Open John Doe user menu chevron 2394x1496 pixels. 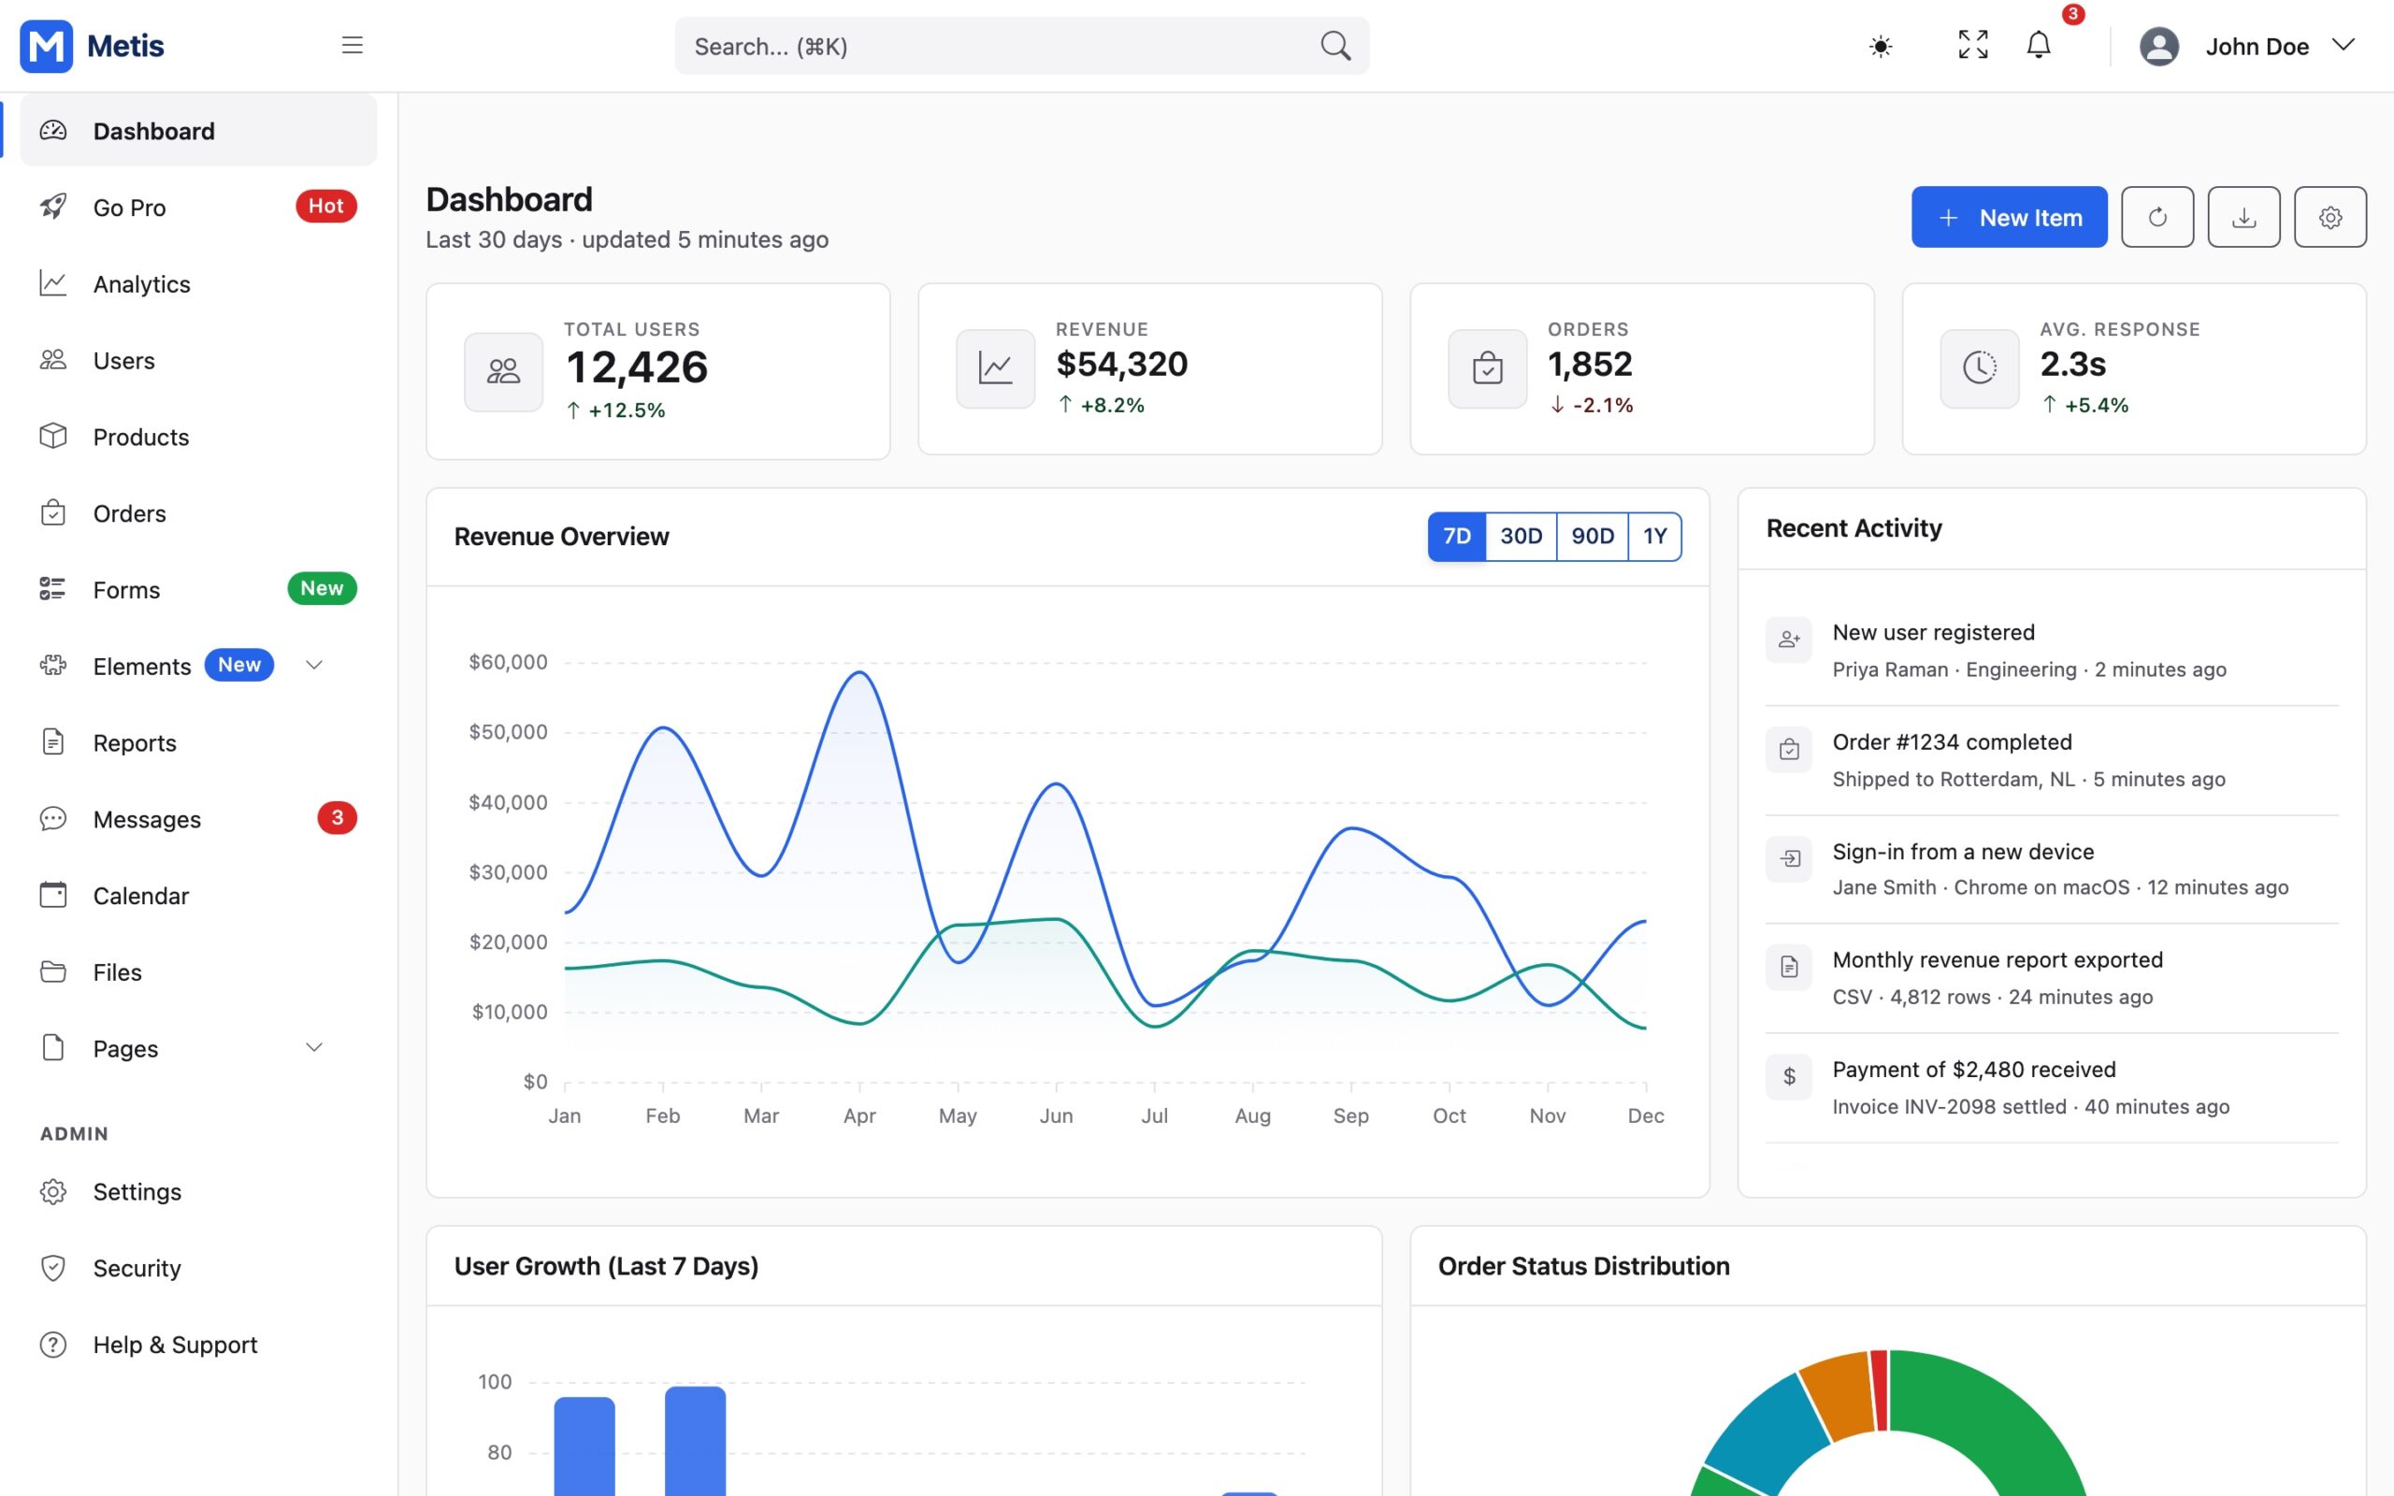(2343, 45)
